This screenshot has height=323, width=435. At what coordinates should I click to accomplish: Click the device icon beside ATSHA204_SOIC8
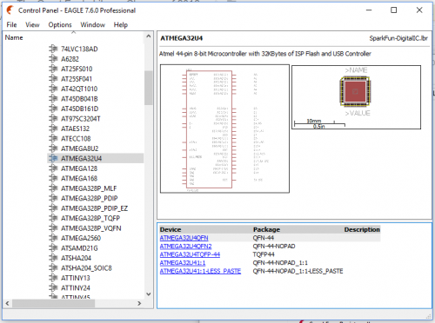click(x=53, y=267)
